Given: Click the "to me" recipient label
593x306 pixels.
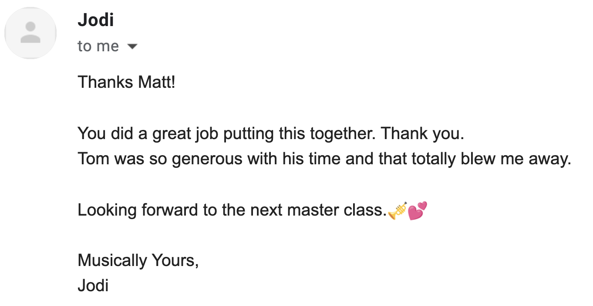Looking at the screenshot, I should pos(98,46).
